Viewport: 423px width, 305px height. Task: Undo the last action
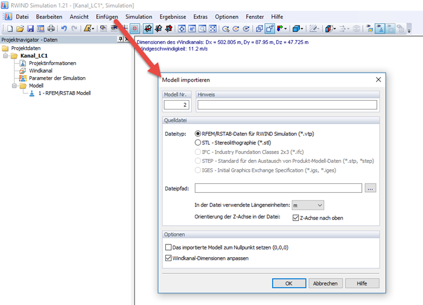click(x=64, y=28)
